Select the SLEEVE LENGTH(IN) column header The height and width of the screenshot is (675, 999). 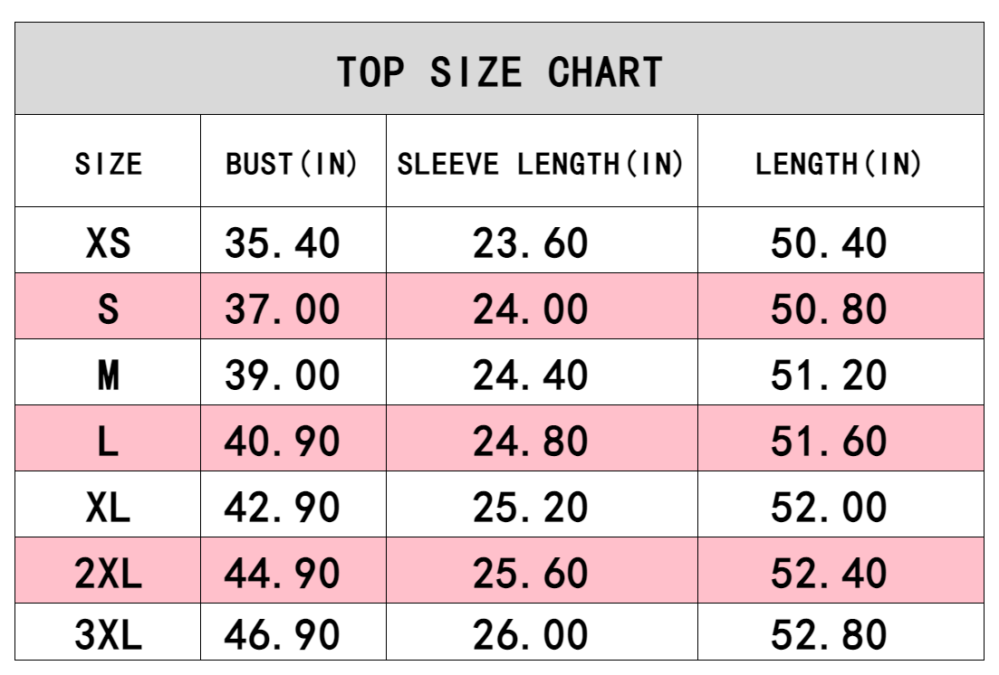pos(541,164)
